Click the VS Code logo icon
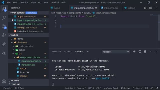Viewport: 160px width, 90px height. pos(3,2)
